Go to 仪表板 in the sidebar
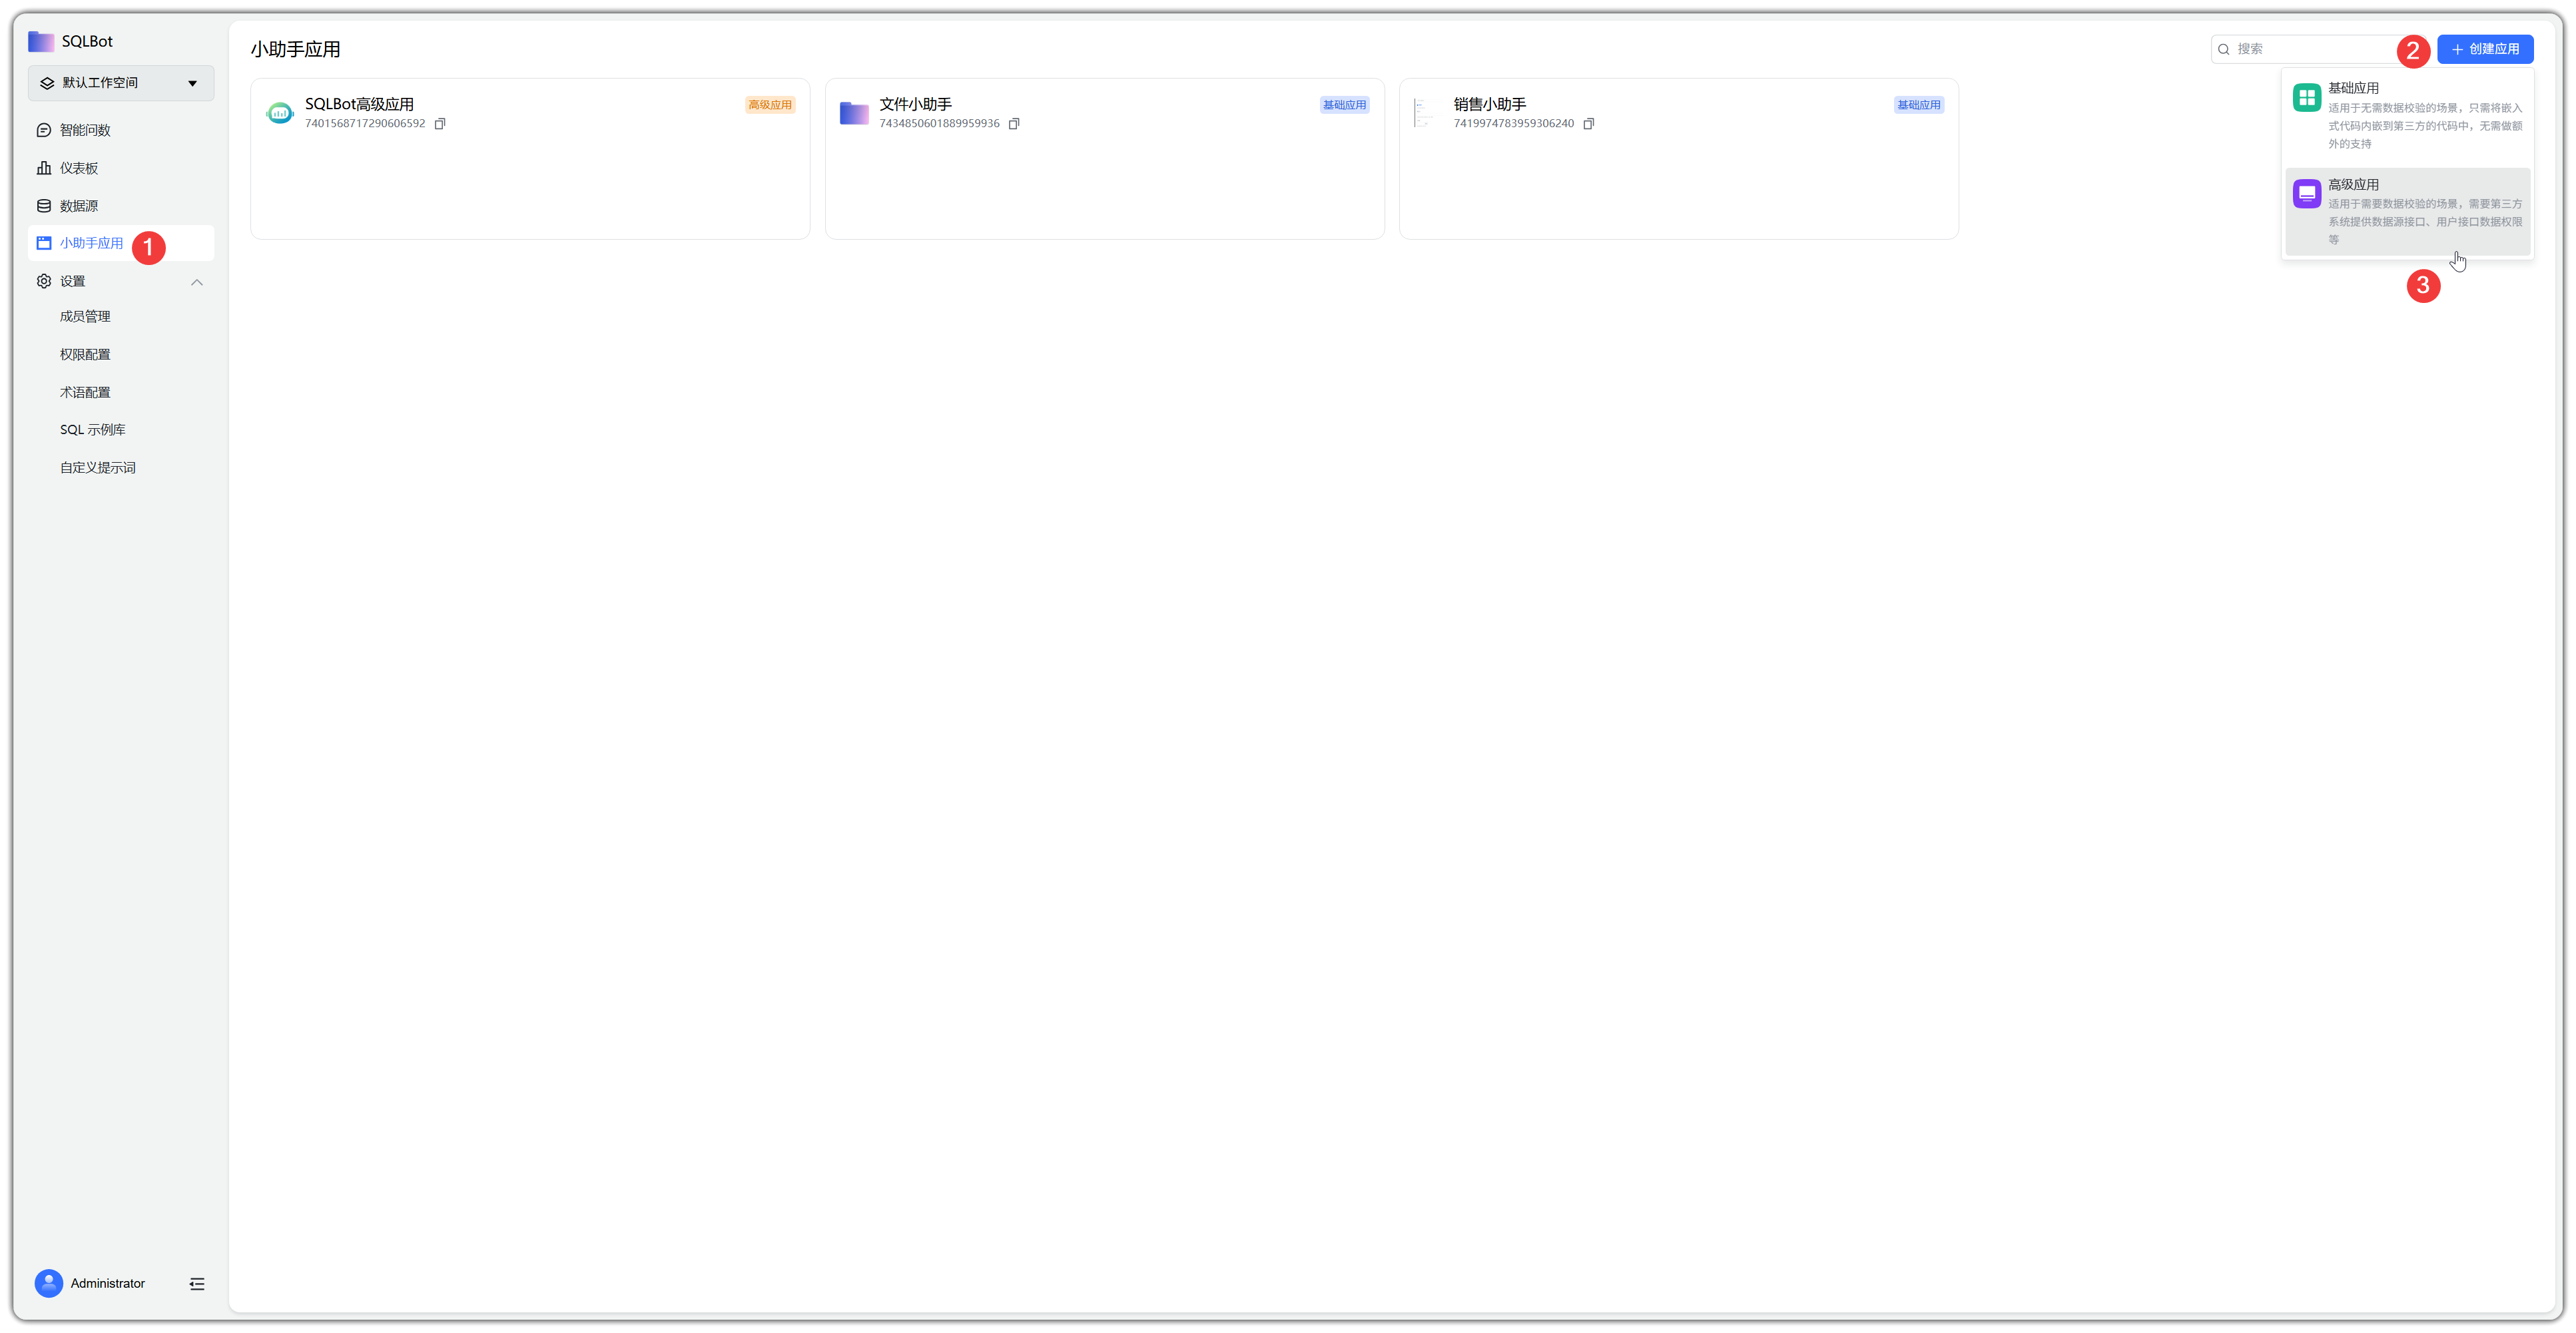 click(x=79, y=168)
